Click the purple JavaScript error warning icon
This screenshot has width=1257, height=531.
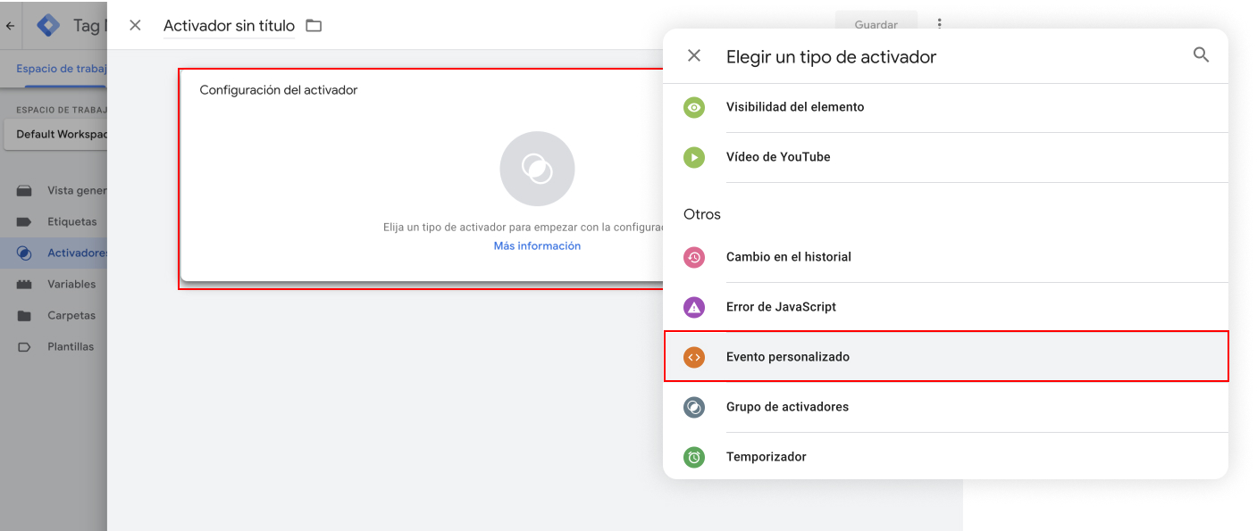click(694, 307)
